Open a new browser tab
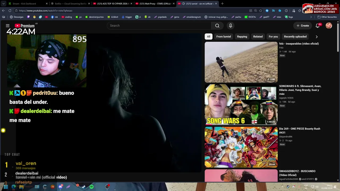 click(222, 4)
